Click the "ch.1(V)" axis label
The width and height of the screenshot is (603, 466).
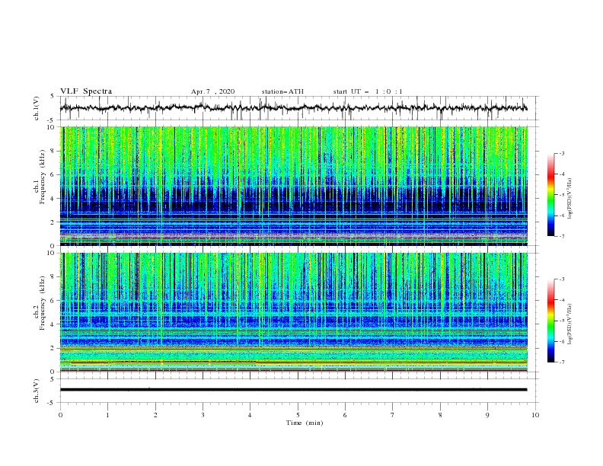(37, 108)
